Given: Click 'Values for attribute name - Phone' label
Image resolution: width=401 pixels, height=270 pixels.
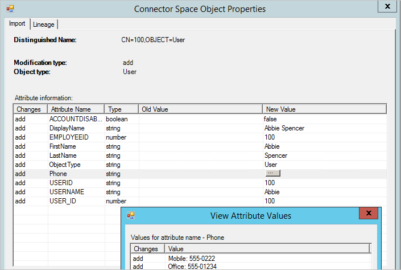Looking at the screenshot, I should [x=177, y=238].
